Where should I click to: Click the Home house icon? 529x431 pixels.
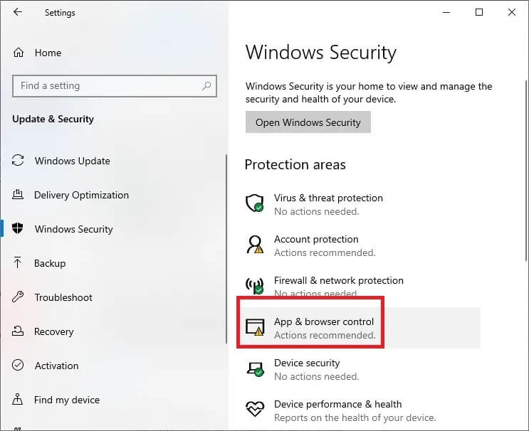(19, 53)
